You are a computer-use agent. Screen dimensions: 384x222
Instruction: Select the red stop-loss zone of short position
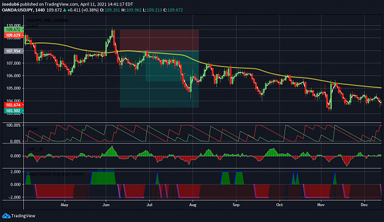point(159,41)
